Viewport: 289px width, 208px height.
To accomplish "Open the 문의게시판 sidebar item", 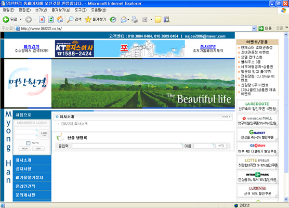I will click(x=32, y=194).
